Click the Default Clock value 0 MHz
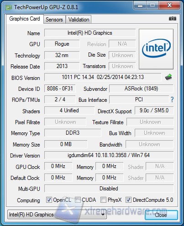This screenshot has width=184, height=226. 58,178
